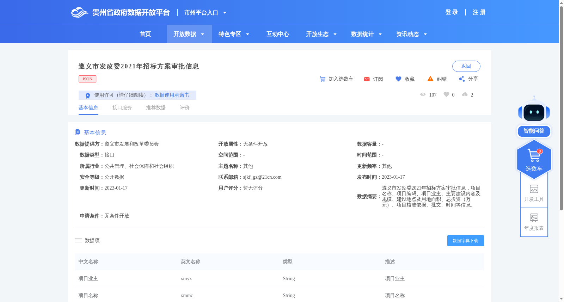Click the 返回 button
The image size is (564, 302).
point(466,66)
